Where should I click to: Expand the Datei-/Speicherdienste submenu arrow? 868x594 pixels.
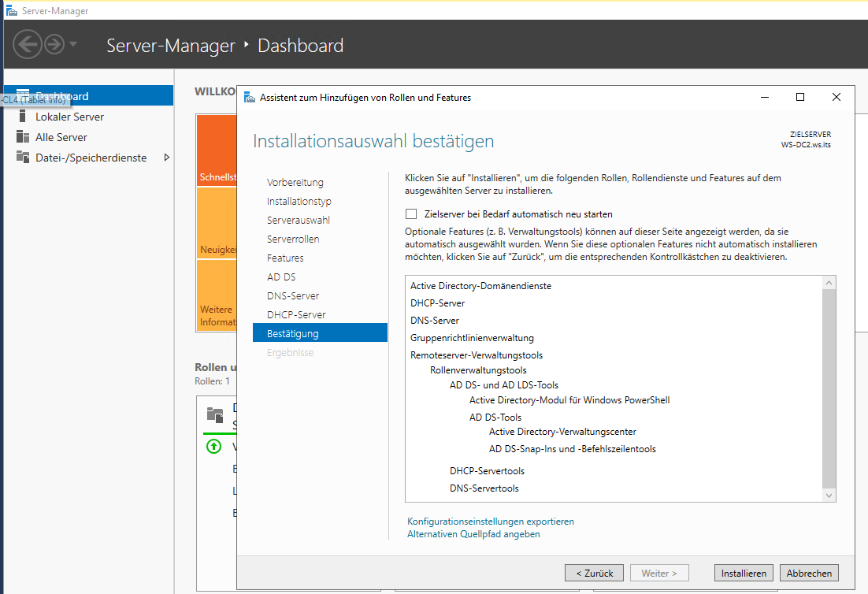(x=167, y=158)
